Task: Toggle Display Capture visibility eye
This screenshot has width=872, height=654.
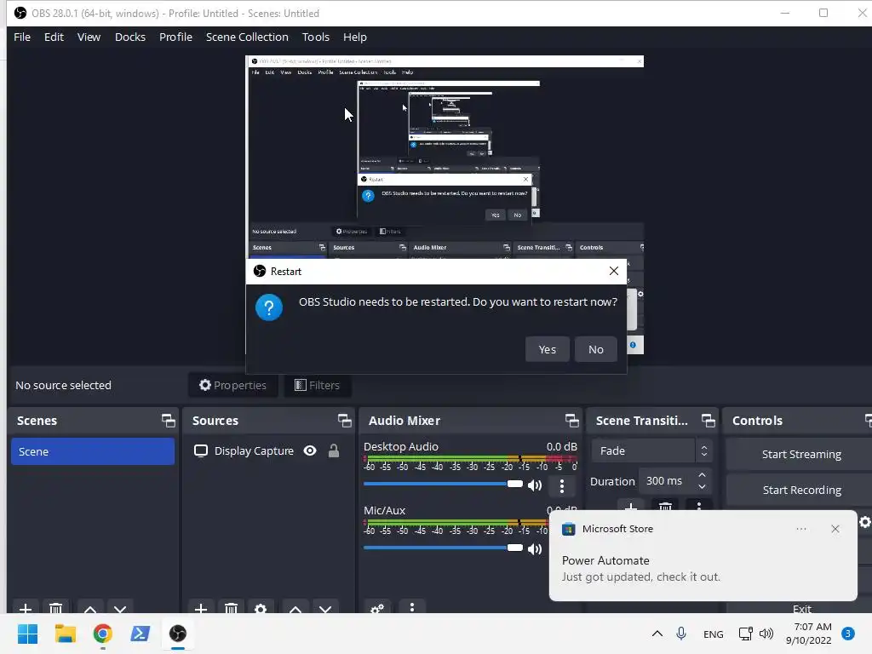Action: coord(310,450)
